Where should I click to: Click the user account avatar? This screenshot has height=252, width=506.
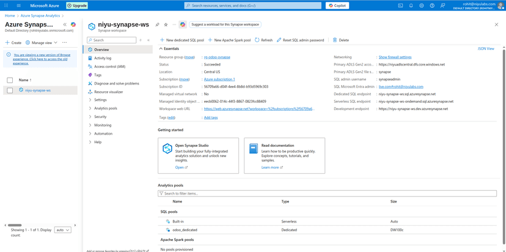click(x=501, y=6)
